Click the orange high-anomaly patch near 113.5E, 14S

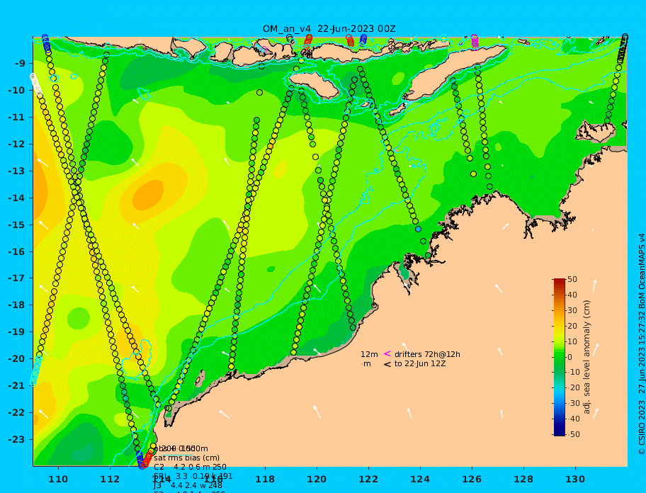pos(149,194)
